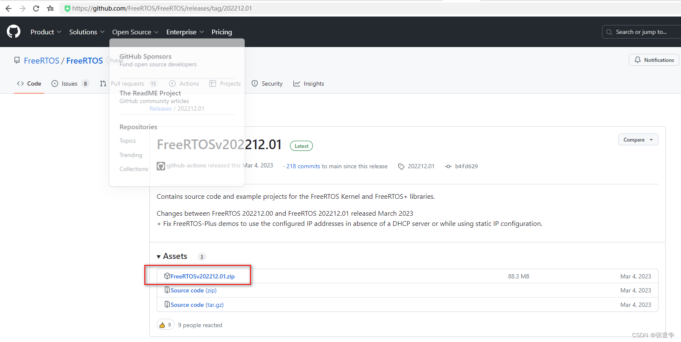Open the 218 commits link
The width and height of the screenshot is (681, 342).
(303, 167)
